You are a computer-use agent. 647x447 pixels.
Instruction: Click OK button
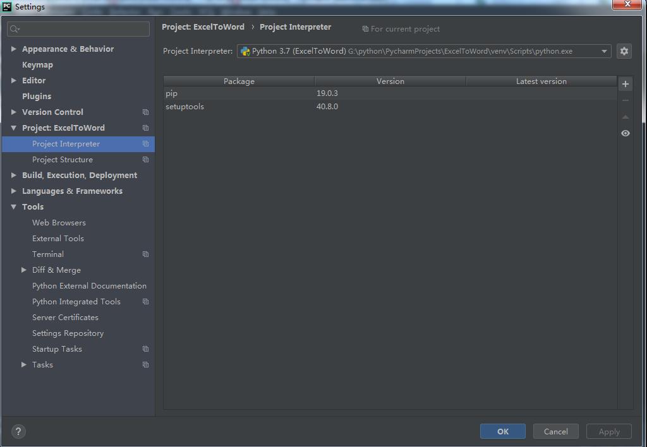click(x=502, y=431)
